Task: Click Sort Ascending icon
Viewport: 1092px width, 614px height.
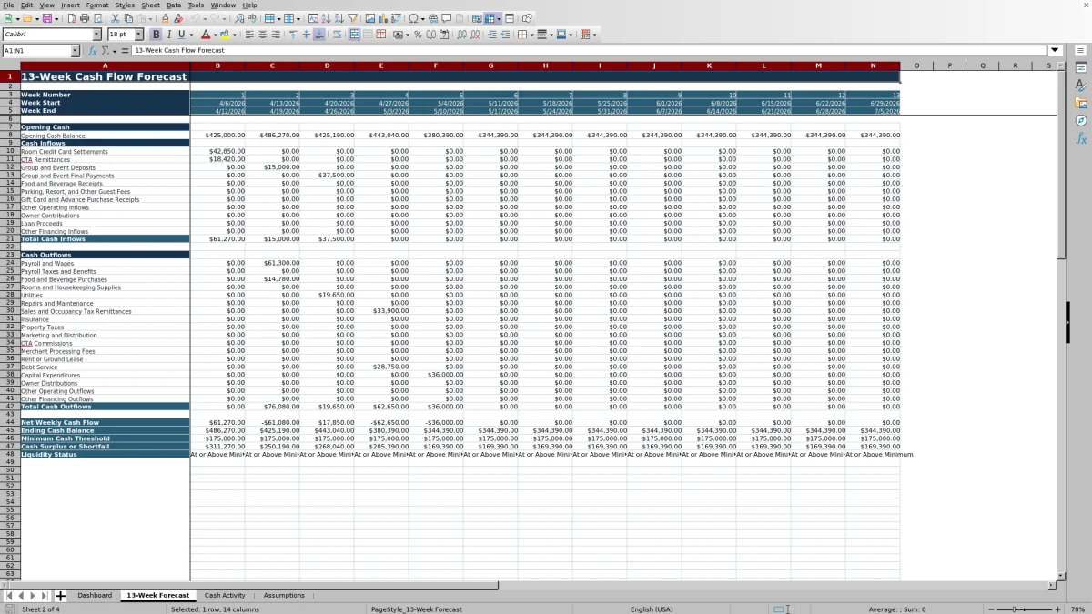Action: coord(326,18)
